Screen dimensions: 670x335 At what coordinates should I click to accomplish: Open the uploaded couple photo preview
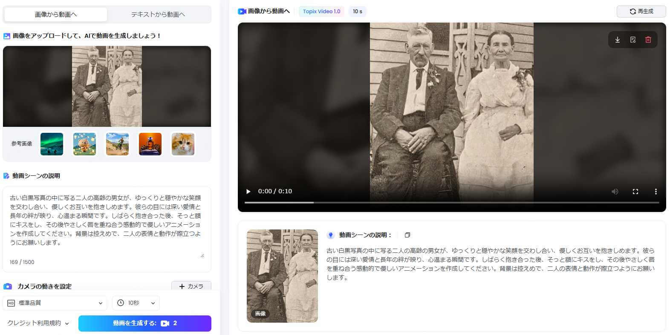(107, 86)
